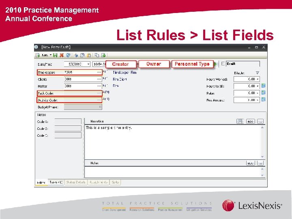Toggle the checkbox beside the Draft field
Image resolution: width=292 pixels, height=219 pixels.
point(223,64)
